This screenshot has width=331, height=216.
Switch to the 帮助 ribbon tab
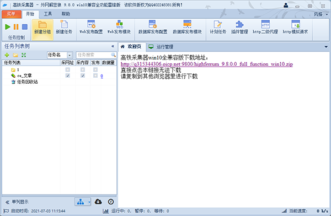[x=66, y=14]
